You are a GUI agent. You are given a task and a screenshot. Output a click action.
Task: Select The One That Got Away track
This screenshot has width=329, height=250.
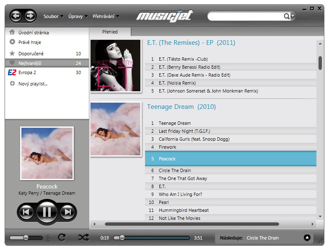[x=231, y=178]
